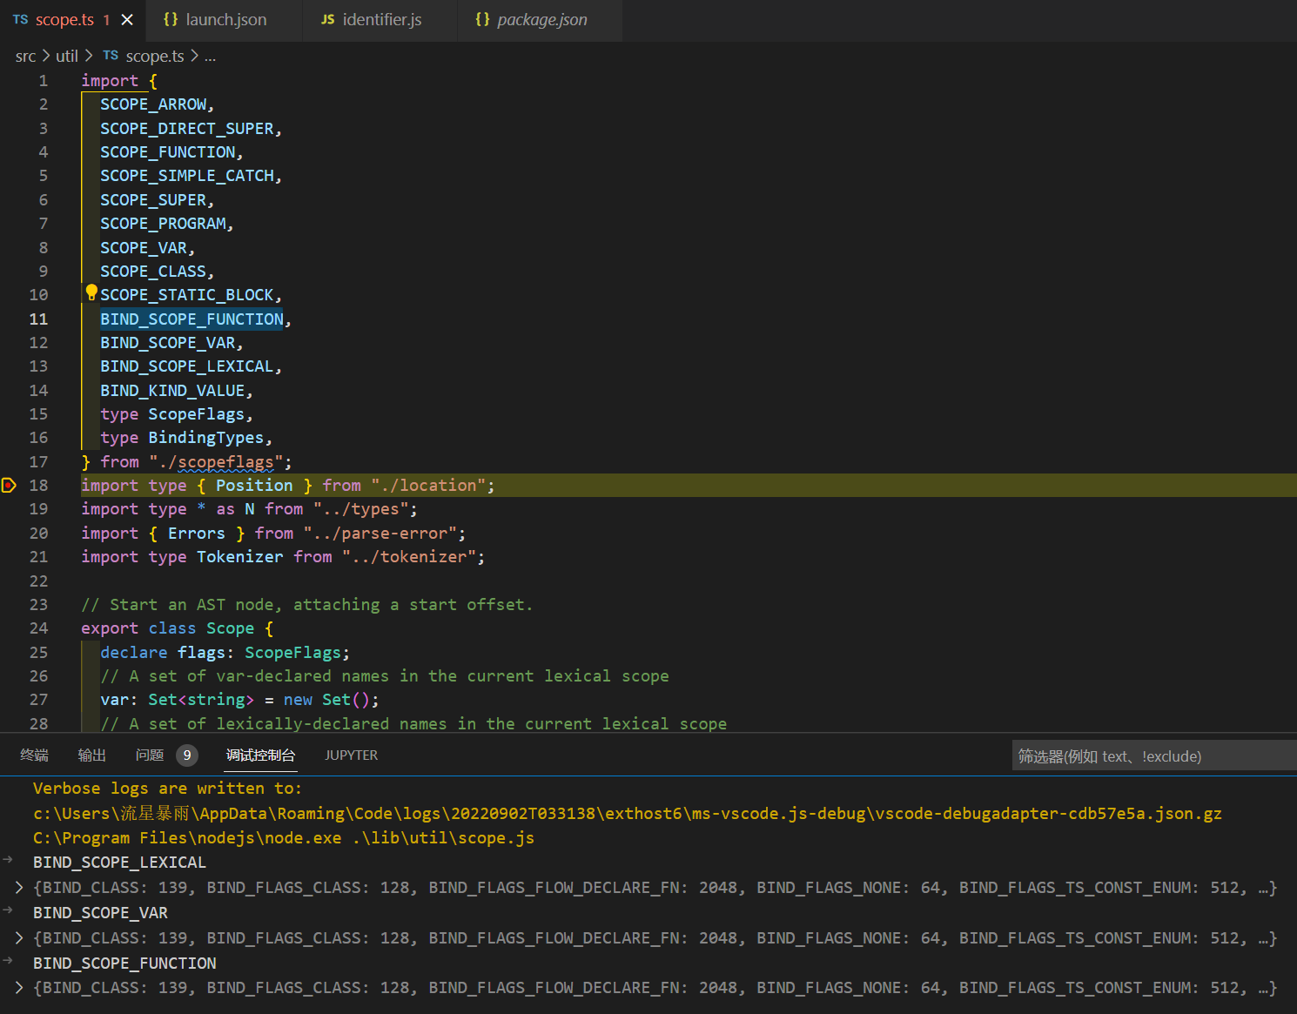Click the TypeScript icon in the breadcrumb
Image resolution: width=1297 pixels, height=1014 pixels.
[x=111, y=56]
